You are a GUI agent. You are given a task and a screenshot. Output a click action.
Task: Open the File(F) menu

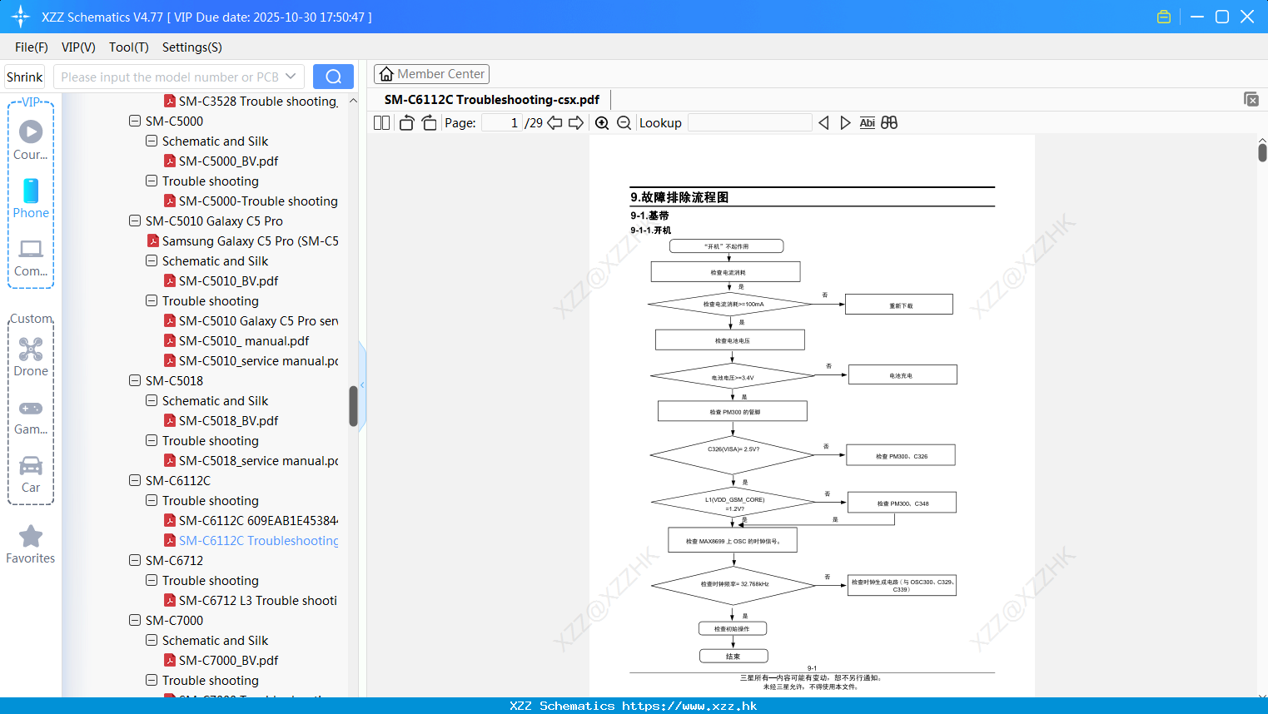tap(32, 47)
